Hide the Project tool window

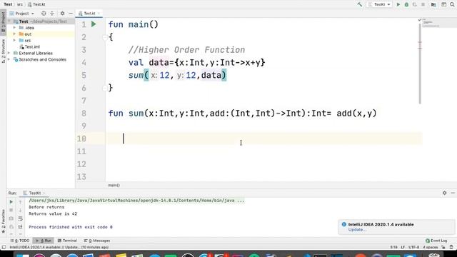[x=71, y=14]
